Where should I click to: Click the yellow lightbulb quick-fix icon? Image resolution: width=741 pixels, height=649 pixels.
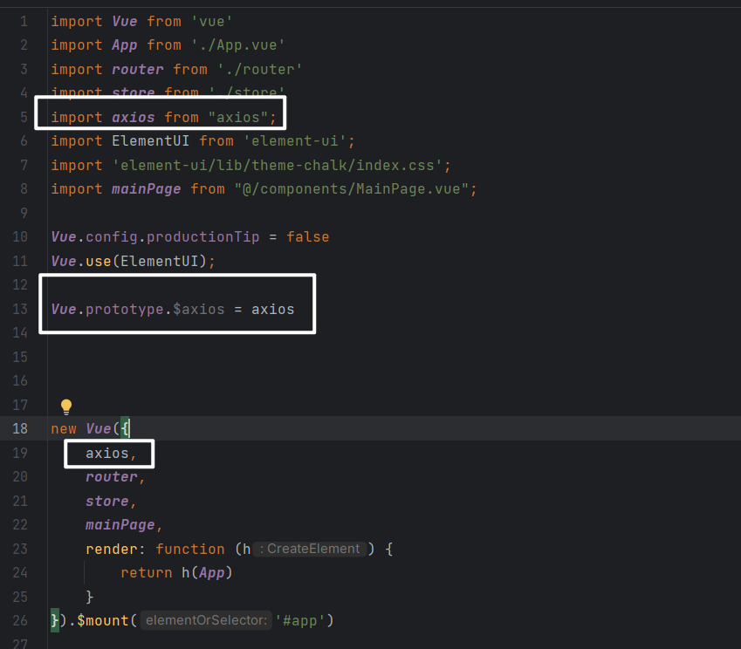click(x=66, y=406)
